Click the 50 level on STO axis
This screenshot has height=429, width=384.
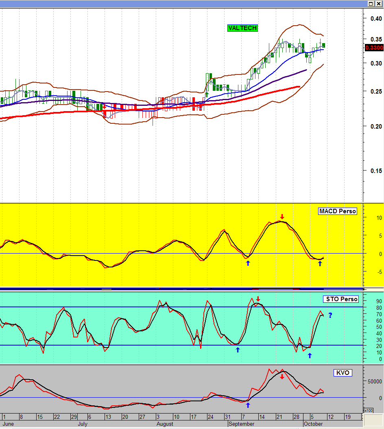[x=379, y=327]
